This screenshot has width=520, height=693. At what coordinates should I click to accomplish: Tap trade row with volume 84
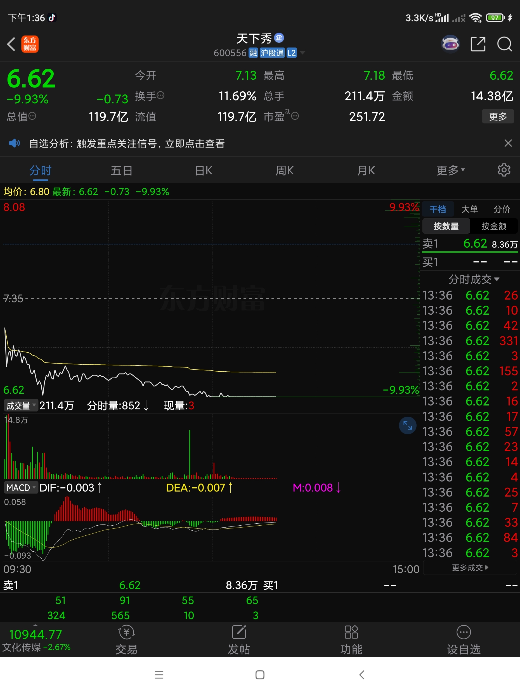point(470,538)
